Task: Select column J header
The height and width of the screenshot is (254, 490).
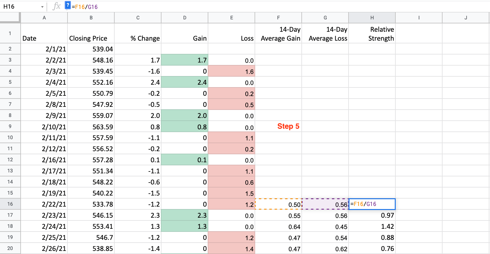Action: point(466,18)
